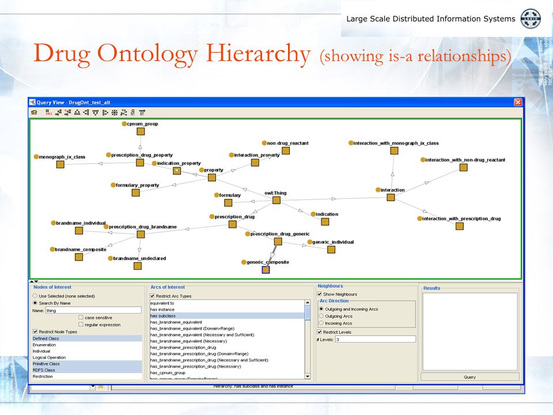The image size is (553, 415).
Task: Click the empty Results list box
Action: 470,332
